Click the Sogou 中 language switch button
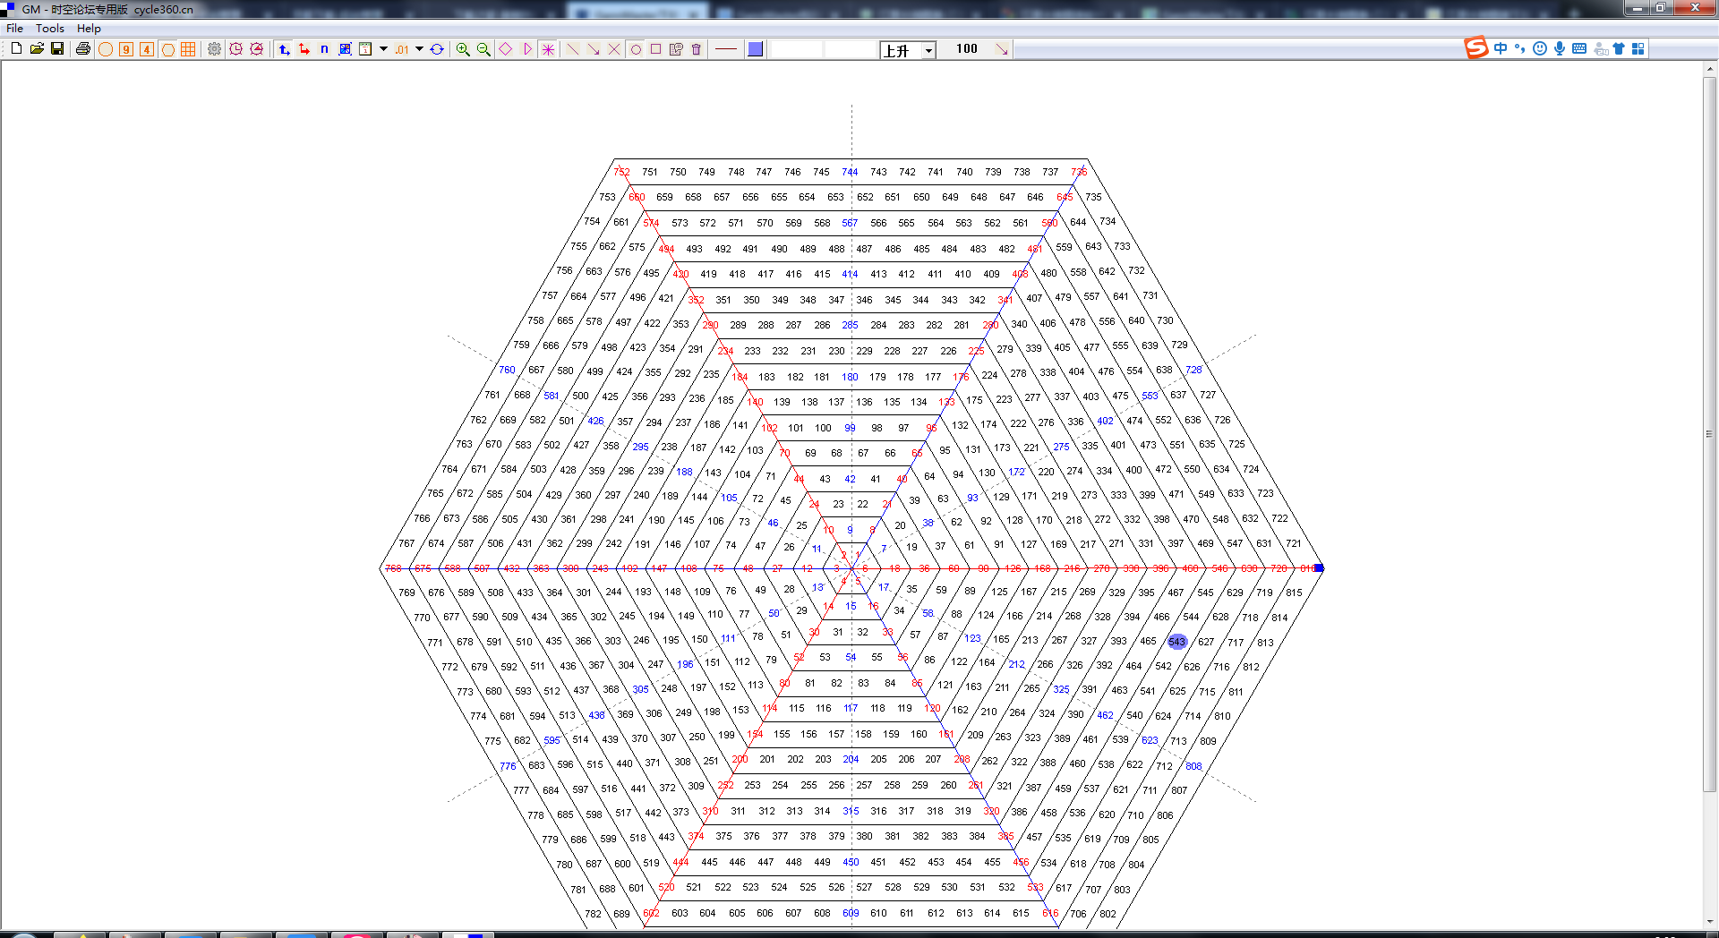Viewport: 1719px width, 938px height. coord(1501,48)
